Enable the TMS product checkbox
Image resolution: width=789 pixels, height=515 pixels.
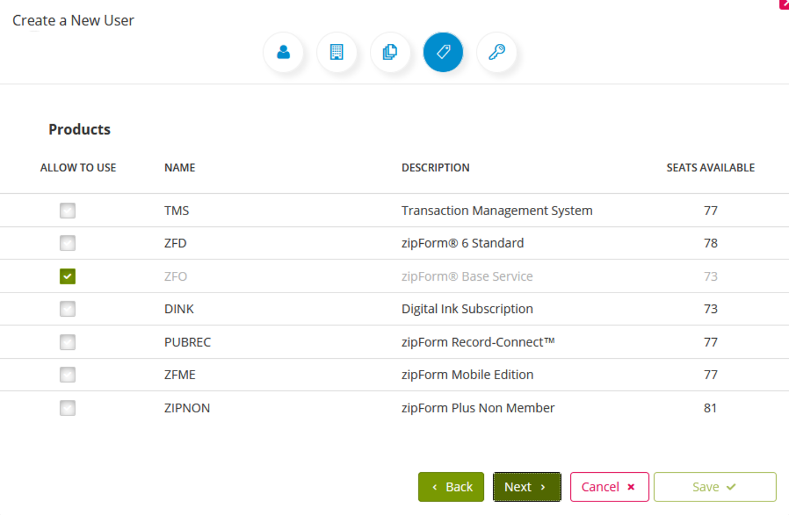pyautogui.click(x=67, y=210)
